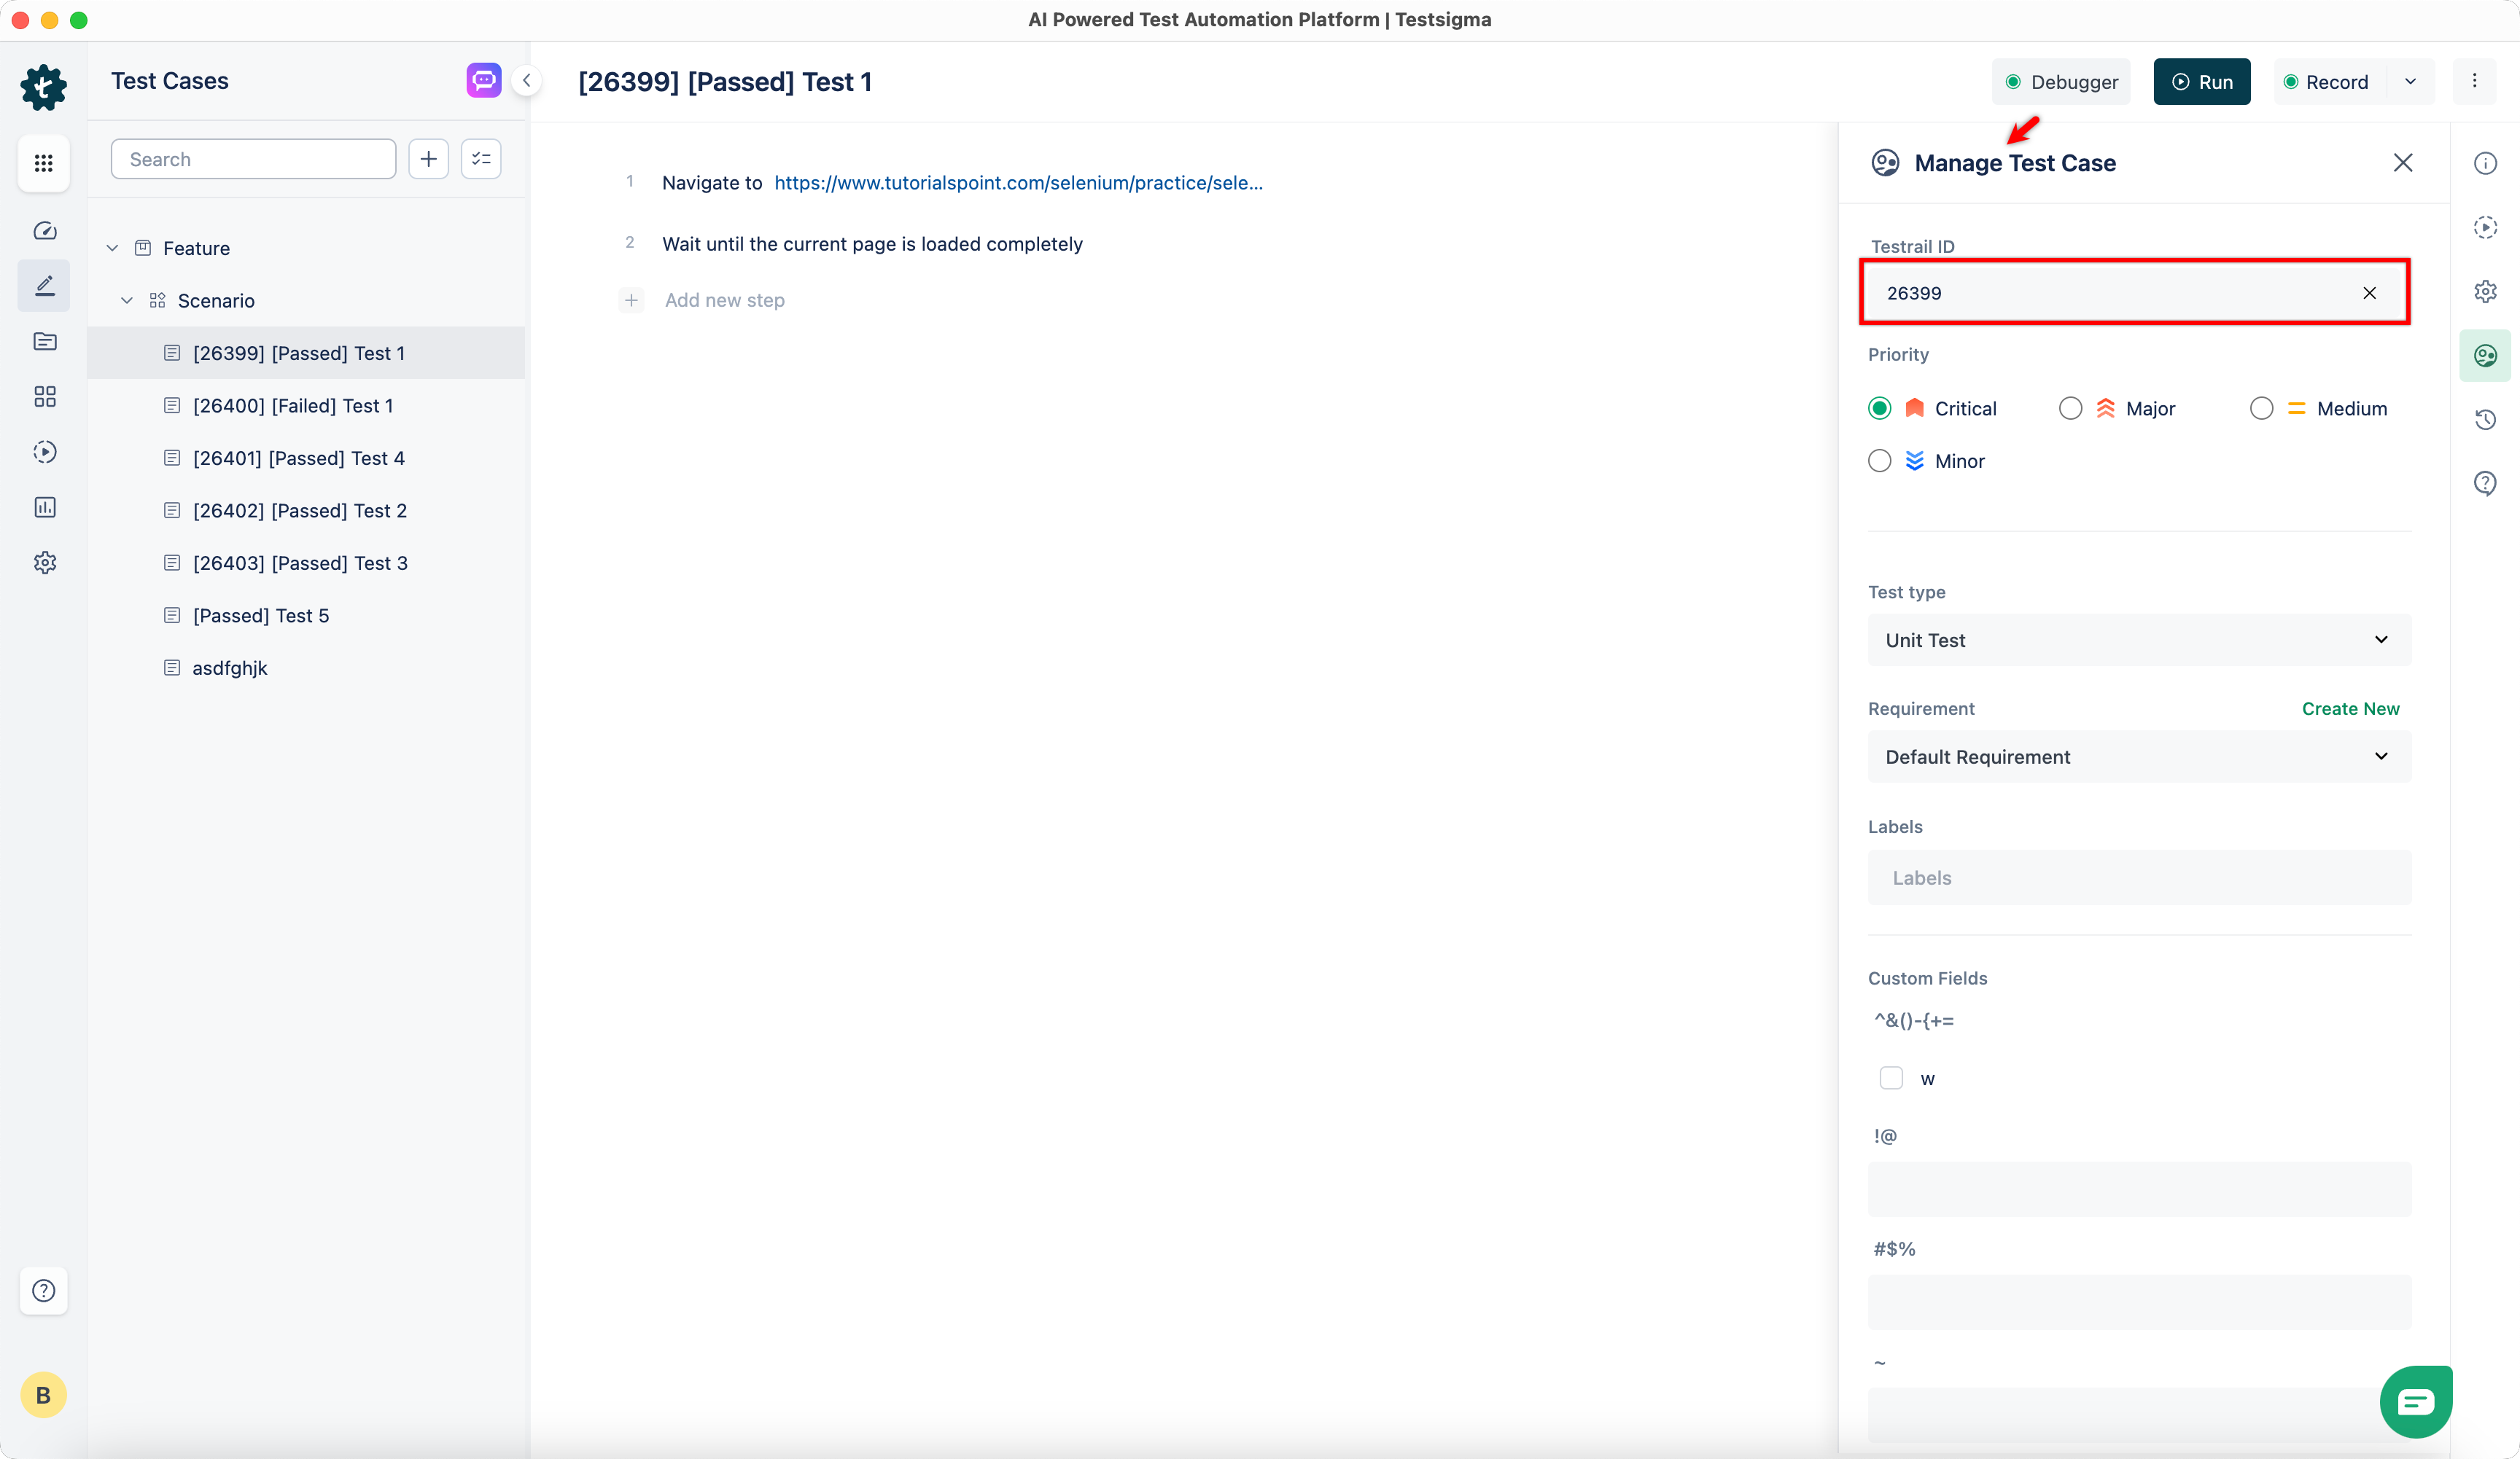This screenshot has width=2520, height=1459.
Task: Click the Run button
Action: coord(2202,81)
